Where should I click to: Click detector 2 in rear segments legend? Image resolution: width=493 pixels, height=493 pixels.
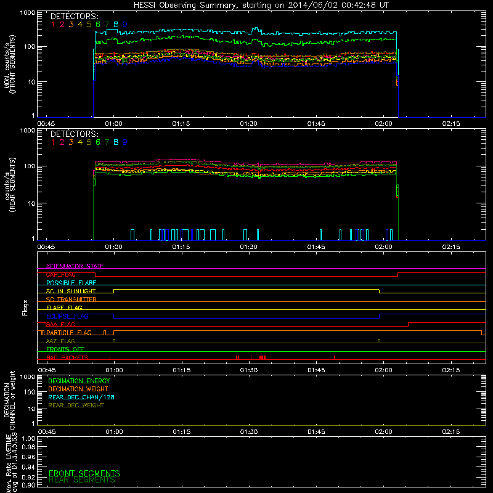[x=62, y=142]
